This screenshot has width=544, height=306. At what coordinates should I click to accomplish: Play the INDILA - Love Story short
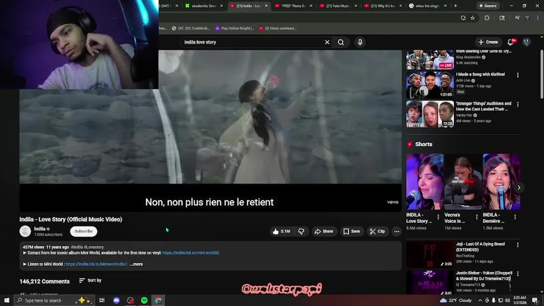(x=425, y=182)
